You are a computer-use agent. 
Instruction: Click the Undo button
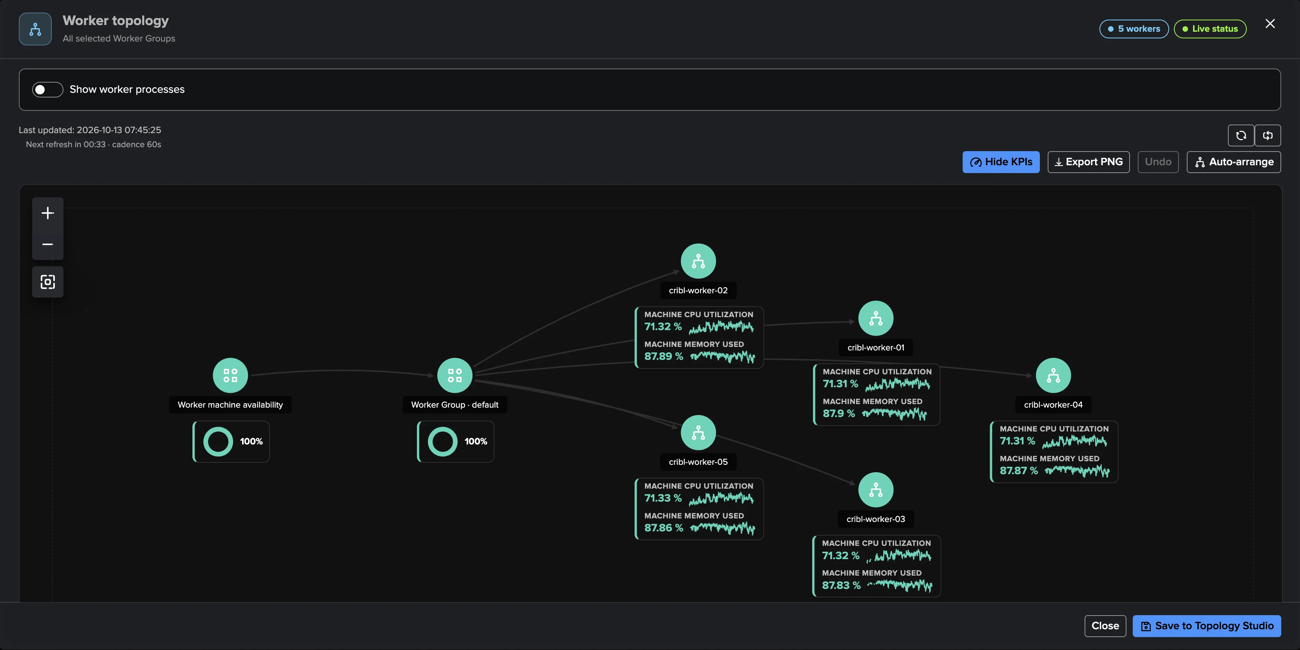pyautogui.click(x=1158, y=162)
